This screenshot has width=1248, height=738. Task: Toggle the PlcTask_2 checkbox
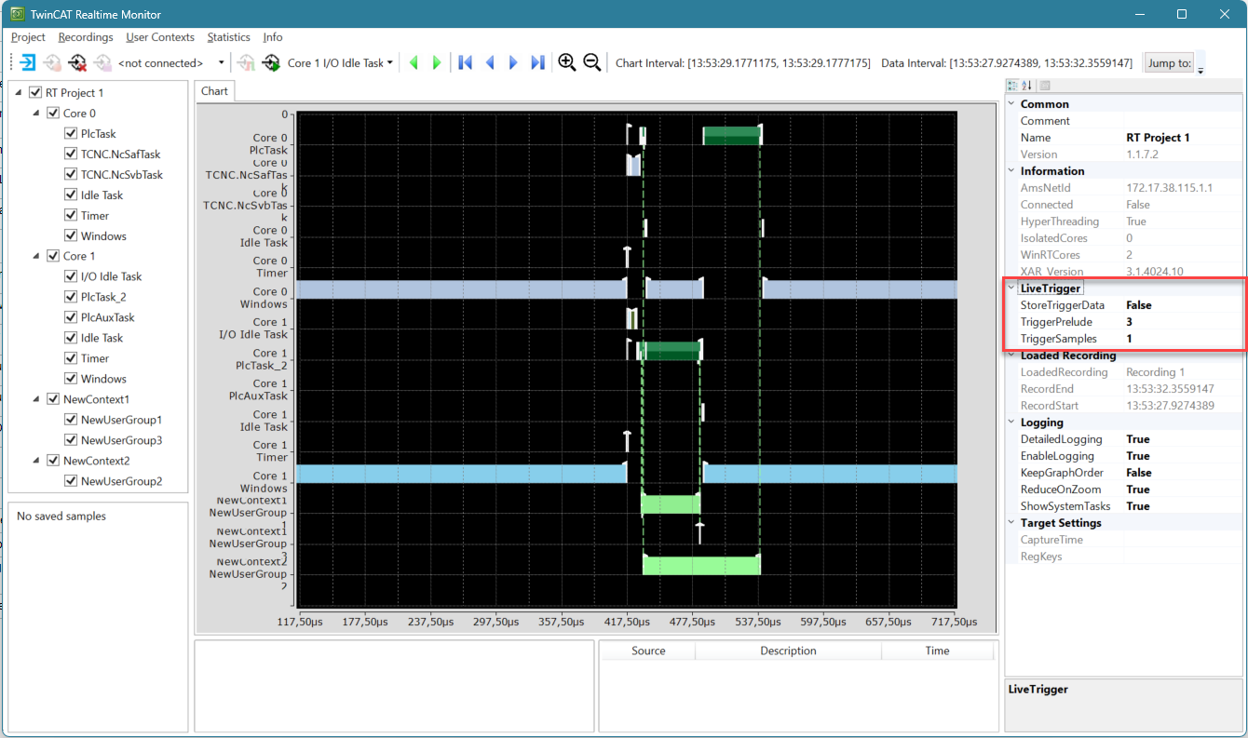pos(71,297)
